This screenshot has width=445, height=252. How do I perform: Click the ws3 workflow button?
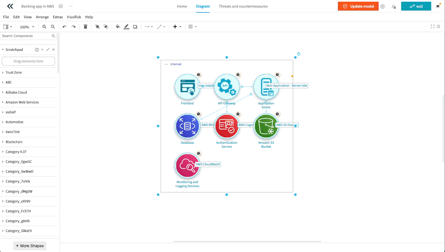[416, 6]
